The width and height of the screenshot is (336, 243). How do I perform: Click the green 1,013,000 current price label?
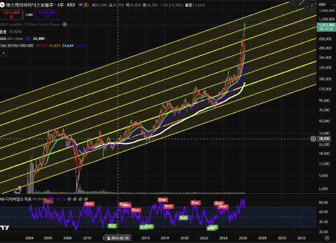click(326, 27)
